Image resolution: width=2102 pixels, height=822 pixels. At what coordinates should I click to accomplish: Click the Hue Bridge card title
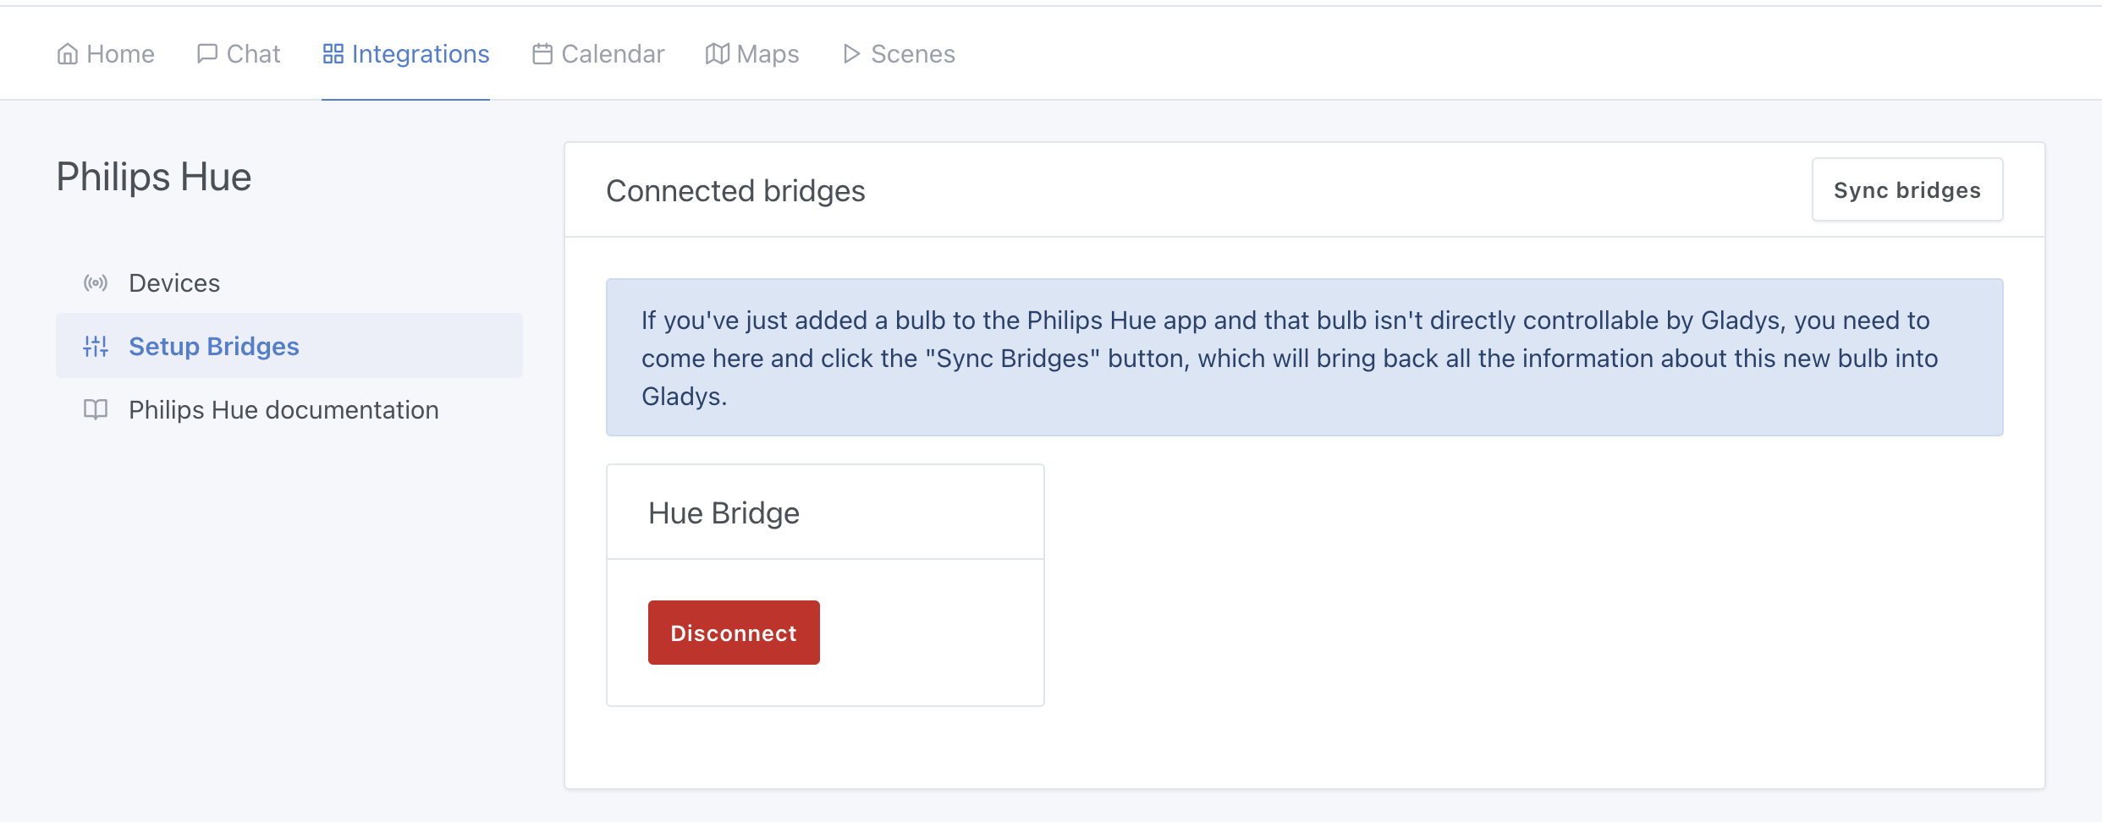[x=724, y=512]
